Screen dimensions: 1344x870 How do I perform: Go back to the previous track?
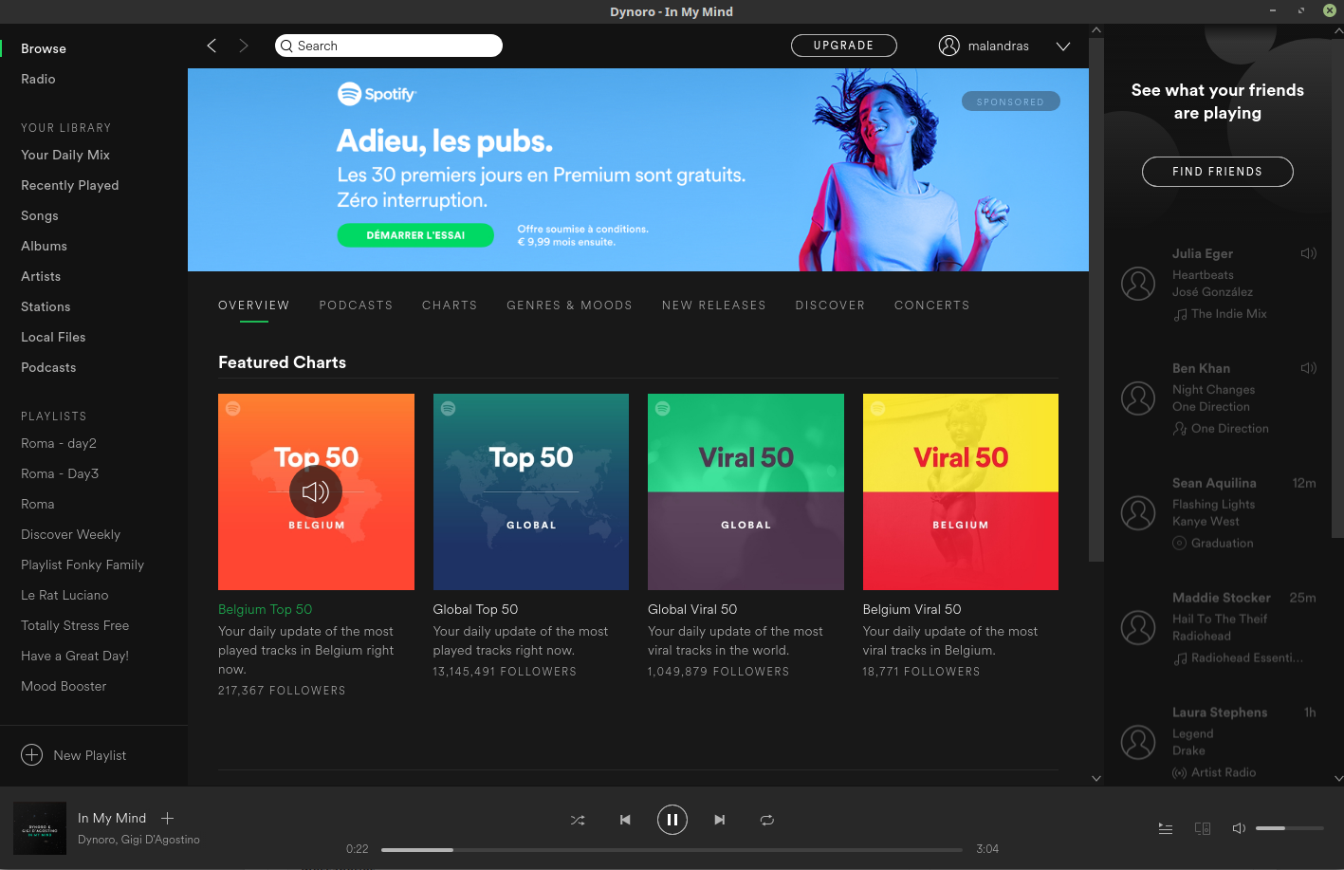(x=625, y=820)
